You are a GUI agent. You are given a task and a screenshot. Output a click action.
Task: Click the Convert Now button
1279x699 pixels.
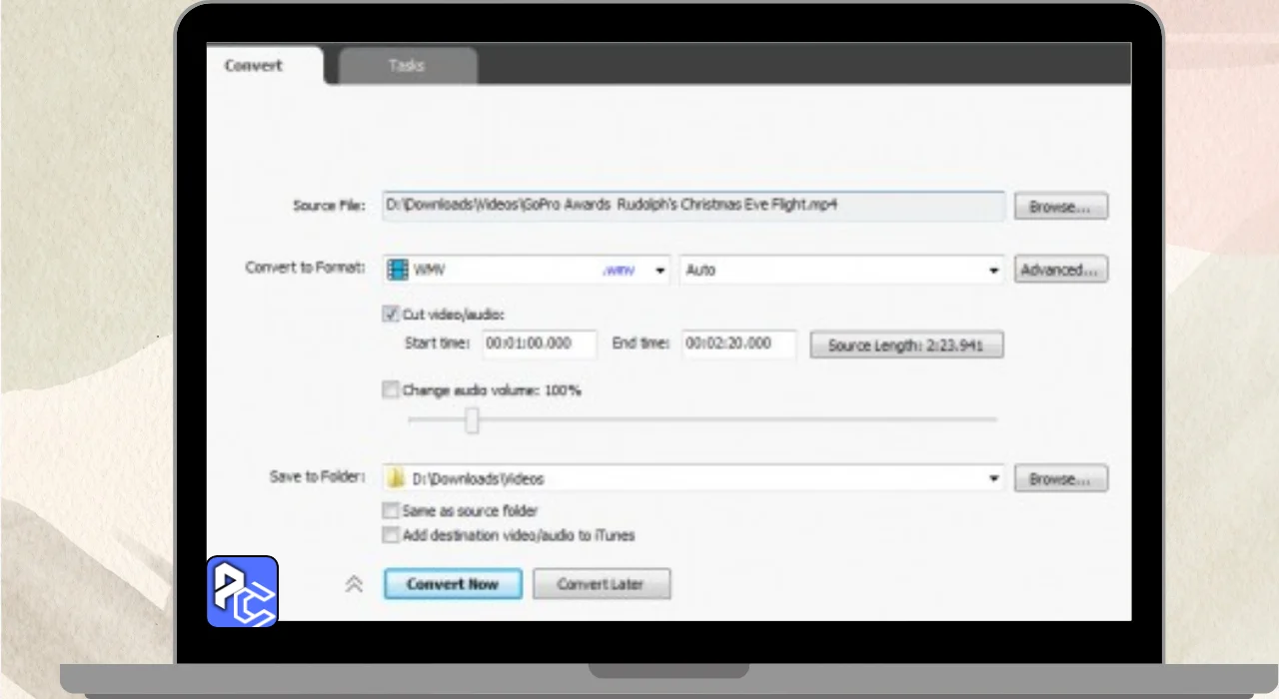pyautogui.click(x=453, y=584)
